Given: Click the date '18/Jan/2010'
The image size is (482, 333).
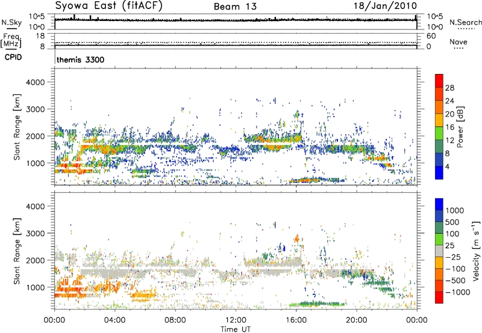Looking at the screenshot, I should point(385,5).
